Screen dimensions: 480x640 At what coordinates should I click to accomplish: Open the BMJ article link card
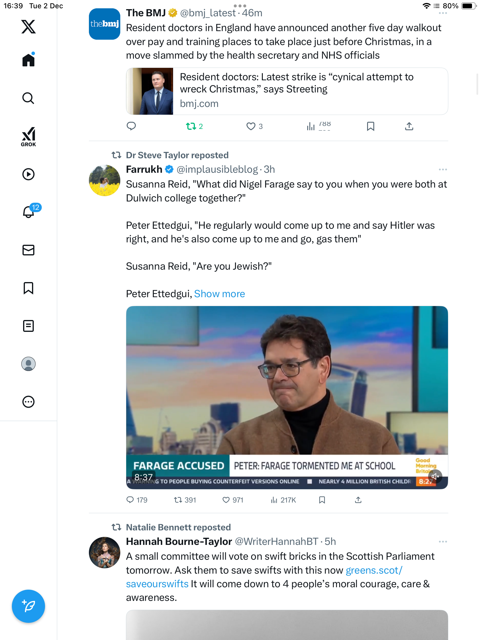pyautogui.click(x=287, y=91)
